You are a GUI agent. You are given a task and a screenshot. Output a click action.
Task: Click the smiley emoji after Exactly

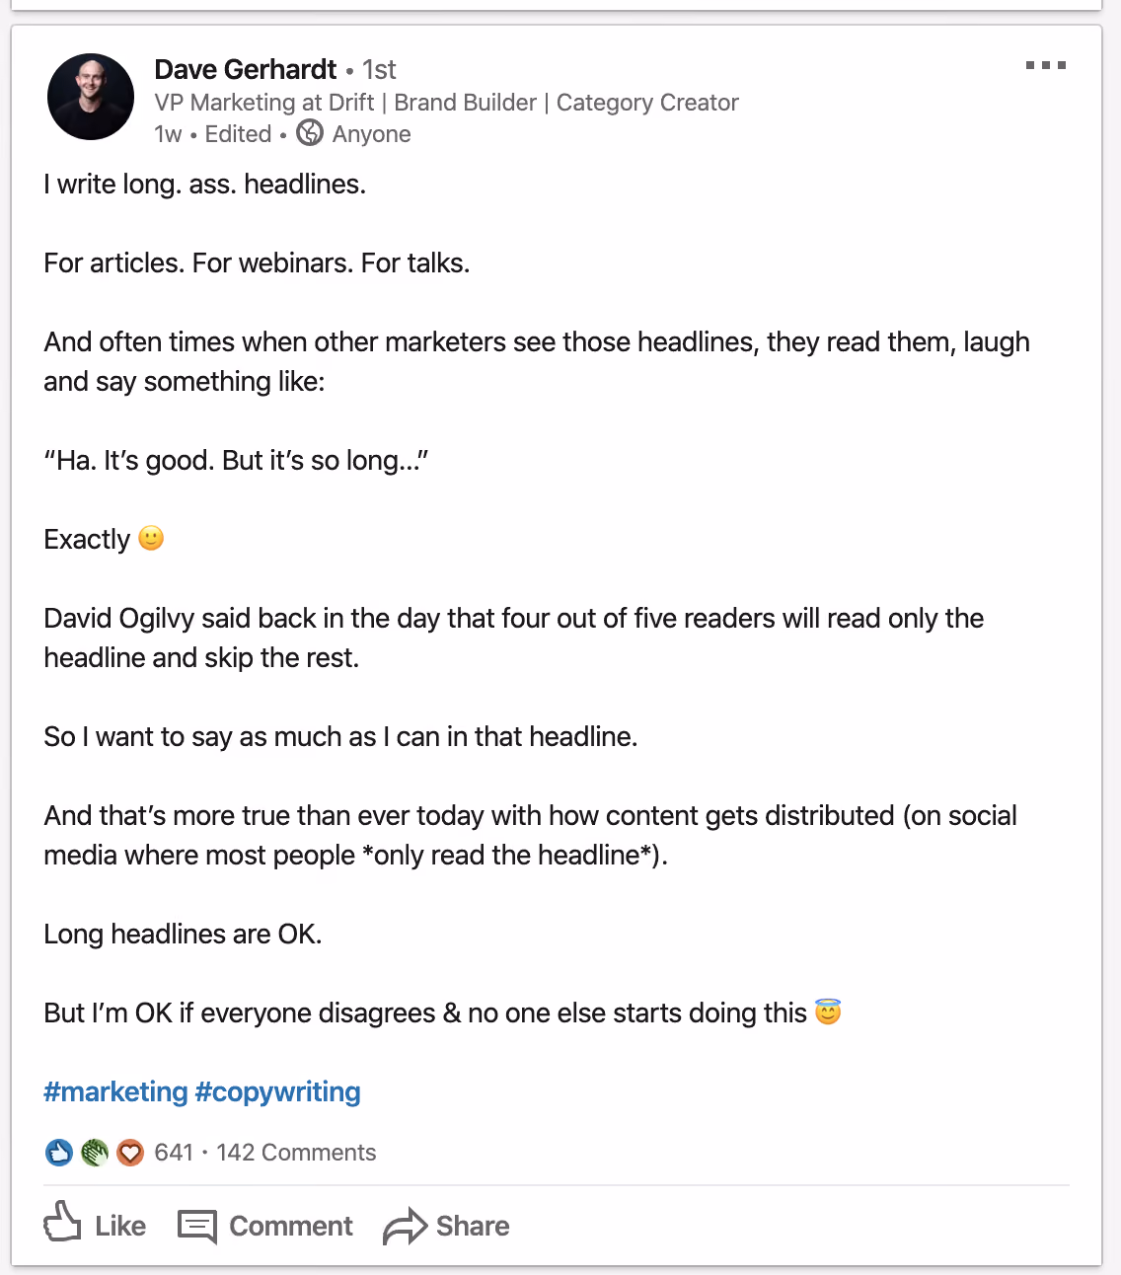[x=151, y=538]
